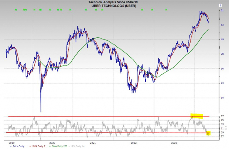Select the 2019 label on the time axis
The image size is (229, 149).
(11, 142)
